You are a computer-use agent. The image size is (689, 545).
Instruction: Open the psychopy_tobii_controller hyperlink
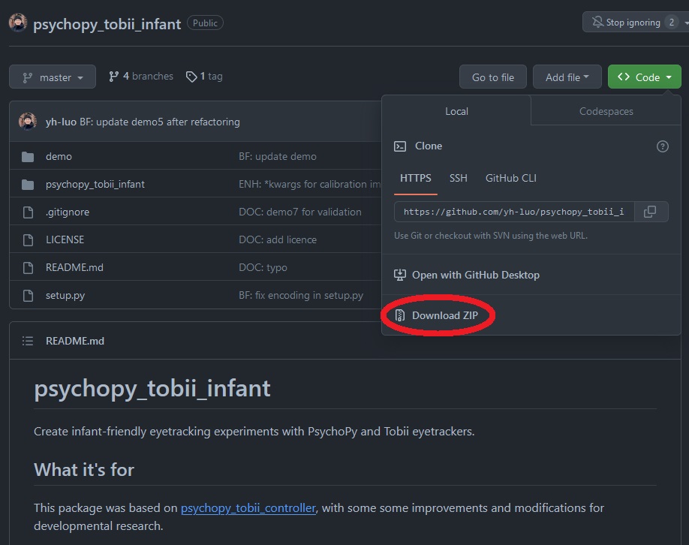click(x=248, y=508)
